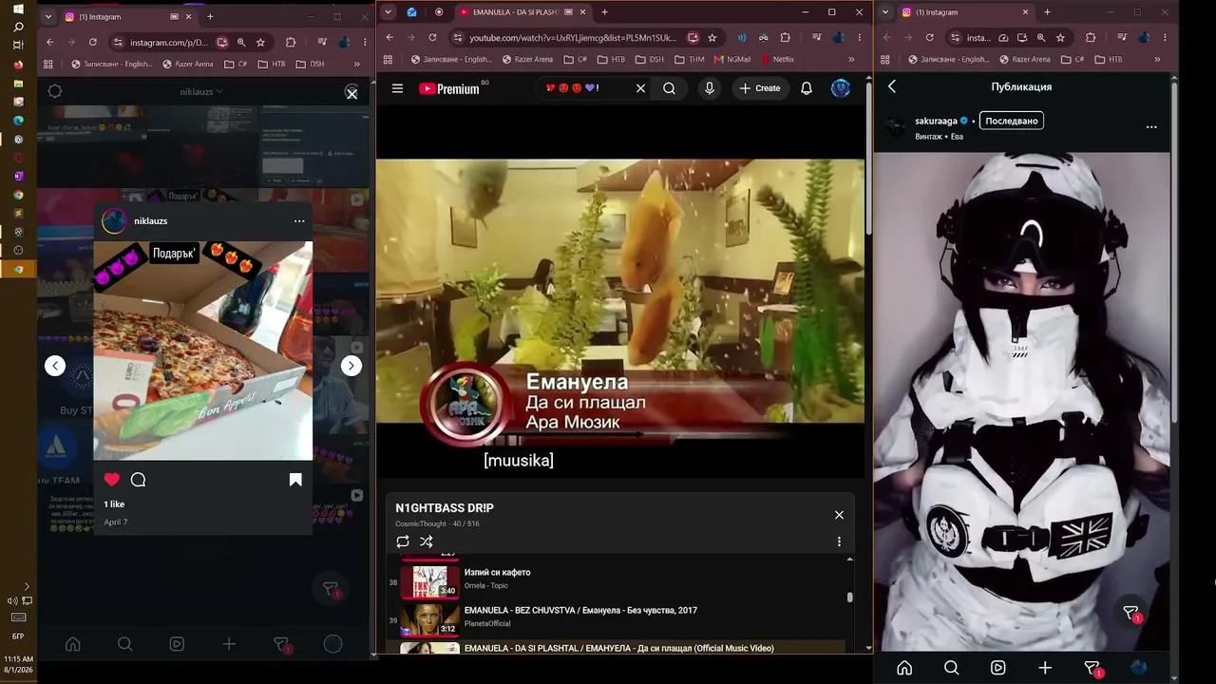Go back from the sakuraaga Публикация view
Viewport: 1216px width, 684px height.
(892, 86)
